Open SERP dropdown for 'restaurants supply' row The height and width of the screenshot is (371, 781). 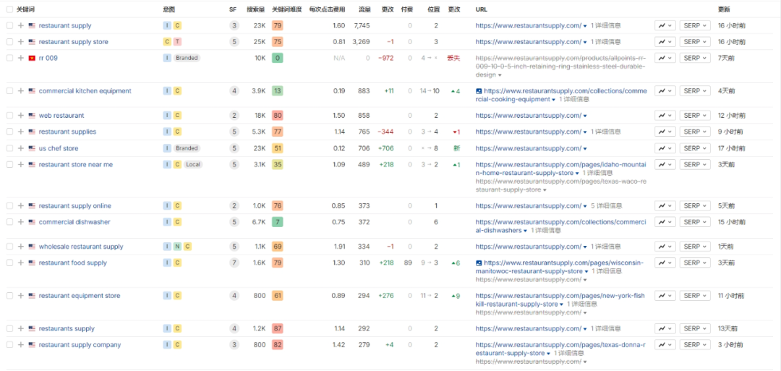tap(695, 328)
